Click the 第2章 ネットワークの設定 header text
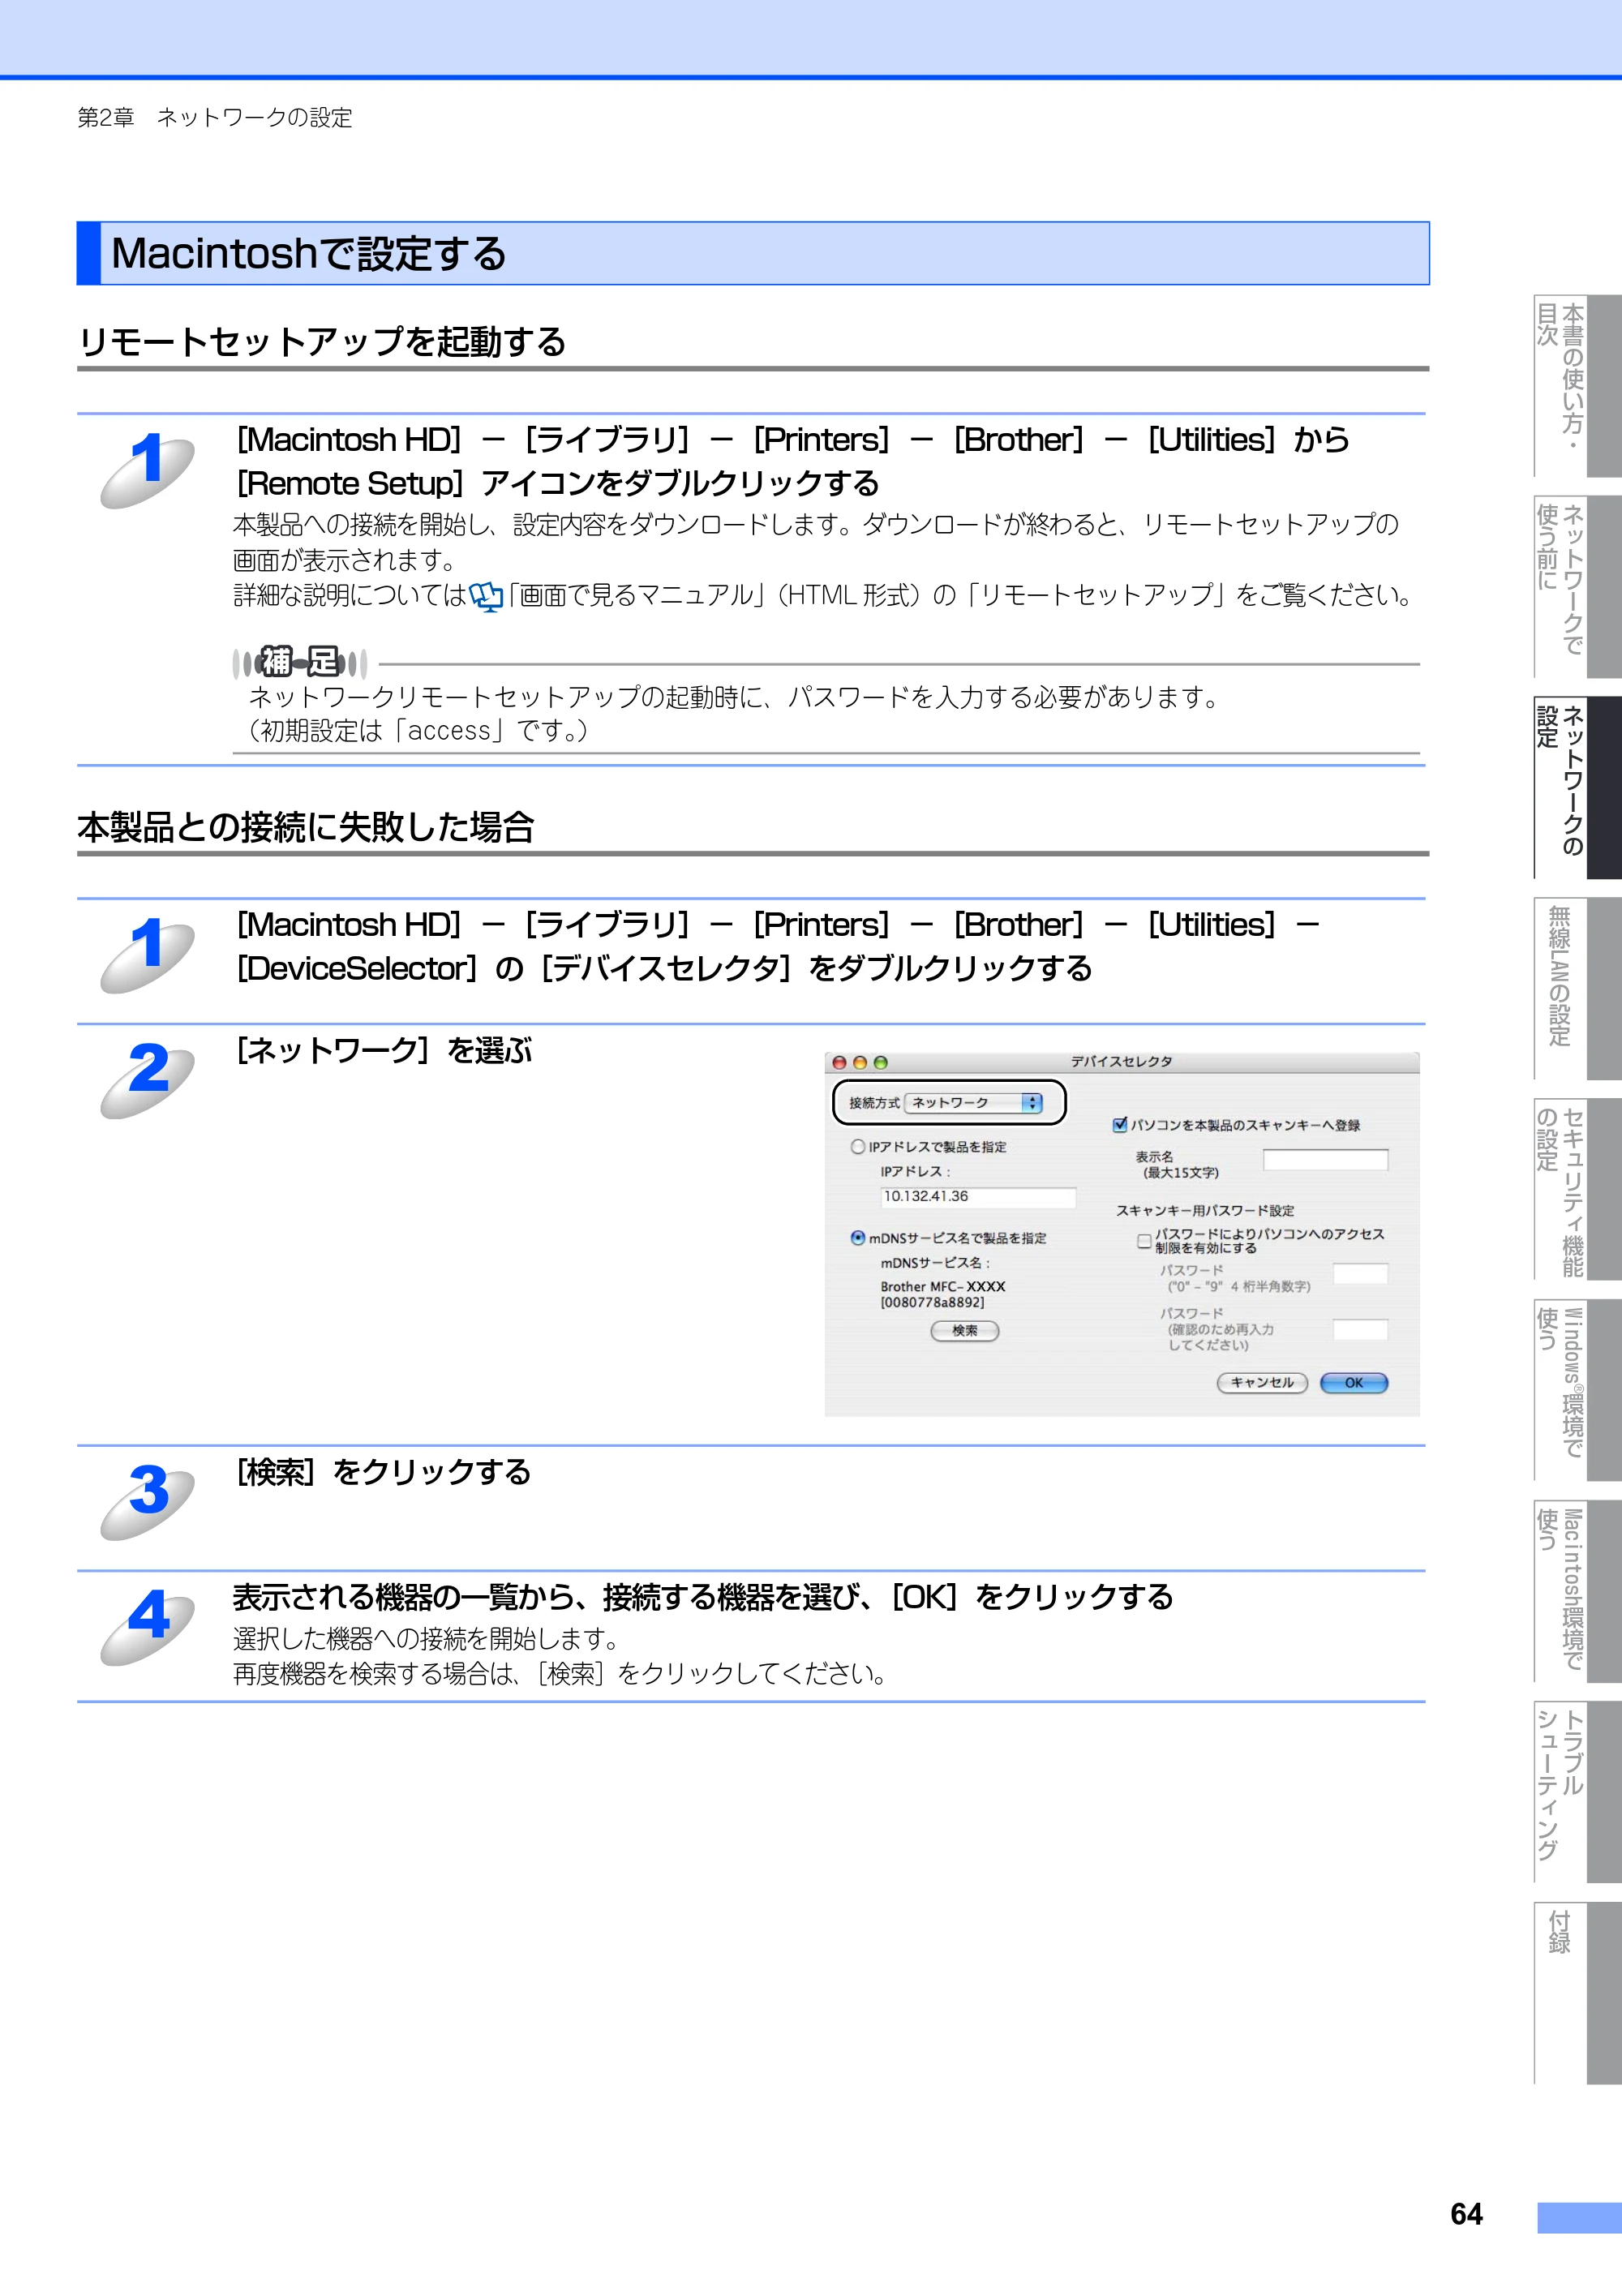This screenshot has height=2296, width=1622. pos(215,118)
